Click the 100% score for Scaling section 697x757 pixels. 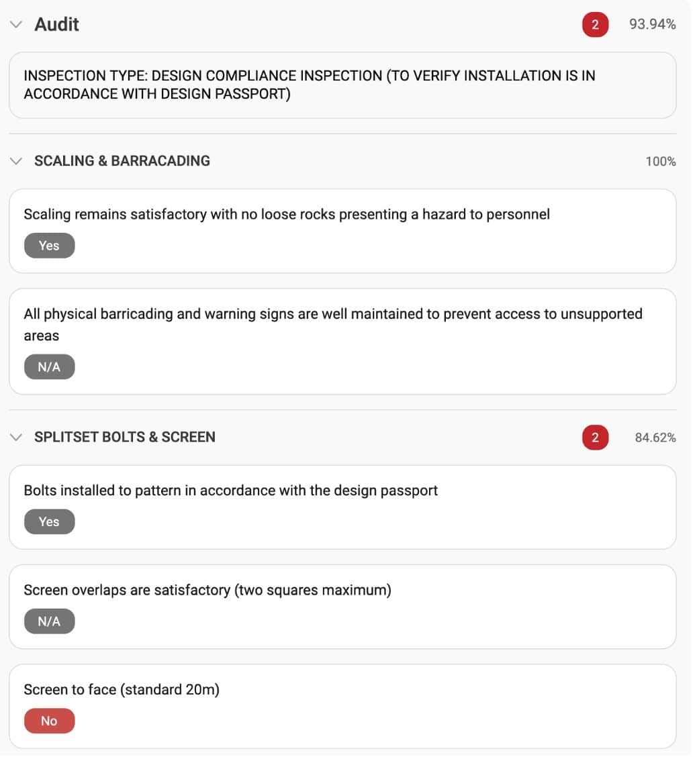tap(661, 162)
